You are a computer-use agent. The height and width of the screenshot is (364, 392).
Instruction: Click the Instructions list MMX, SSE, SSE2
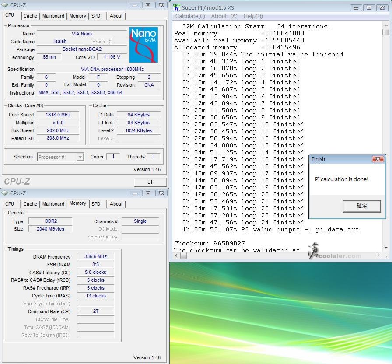[x=98, y=92]
